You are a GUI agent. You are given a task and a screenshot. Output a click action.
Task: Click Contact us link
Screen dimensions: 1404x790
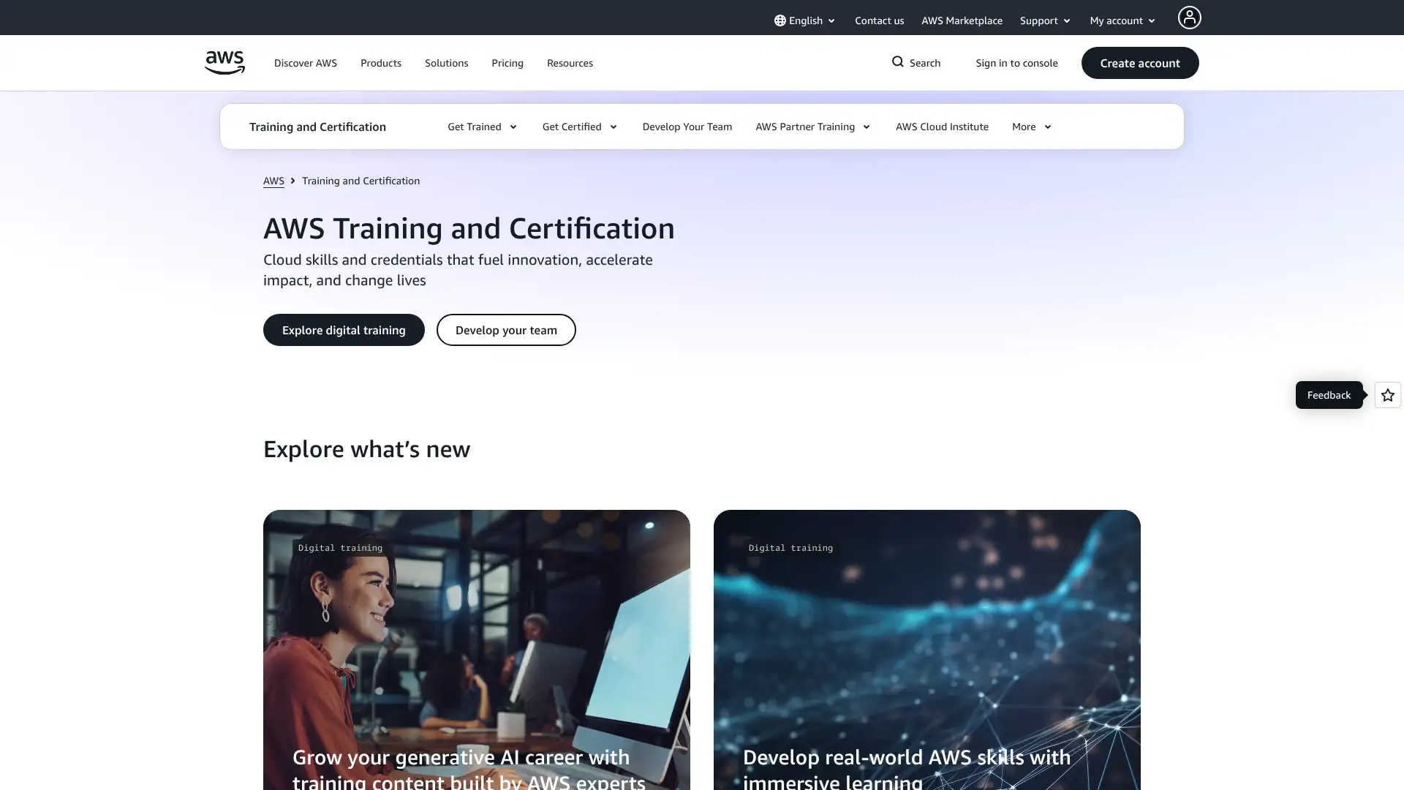[x=879, y=20]
